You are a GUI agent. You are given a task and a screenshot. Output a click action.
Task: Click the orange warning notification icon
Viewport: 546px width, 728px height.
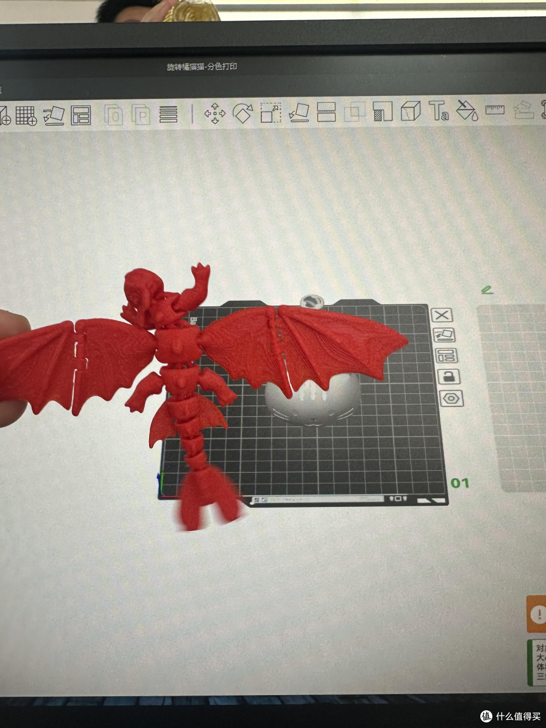(x=537, y=614)
